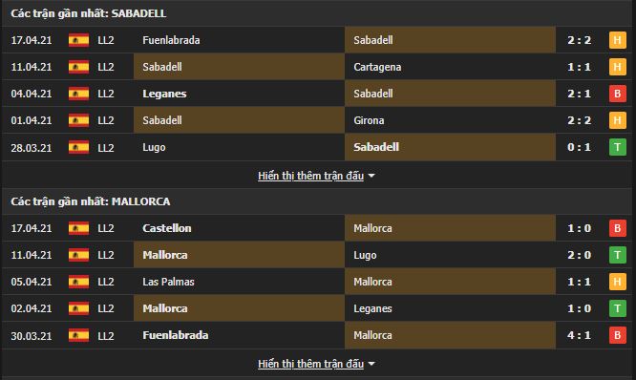The image size is (636, 380).
Task: Select the Cartagena team name
Action: click(x=377, y=67)
